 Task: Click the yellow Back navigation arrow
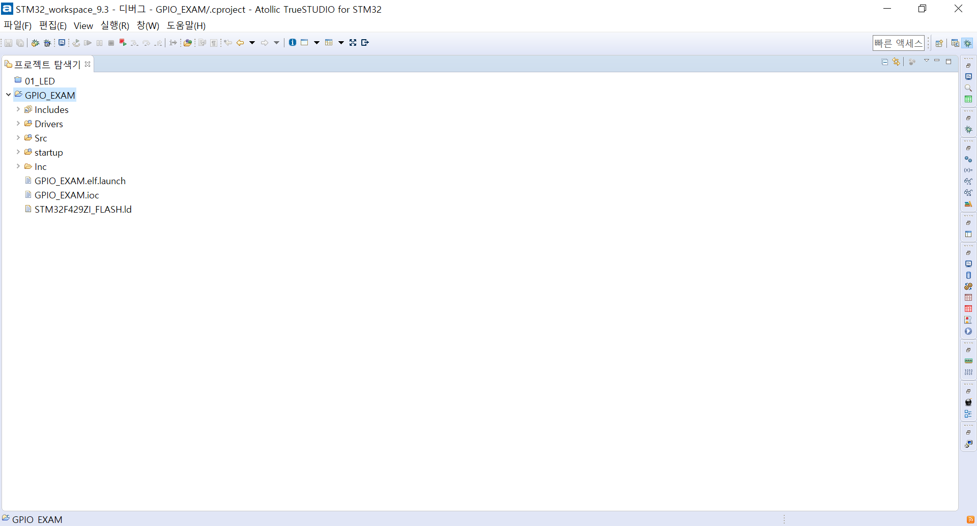(x=240, y=43)
